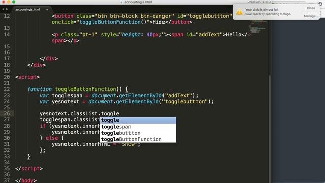Close the accountingjs.html tab

(47, 10)
